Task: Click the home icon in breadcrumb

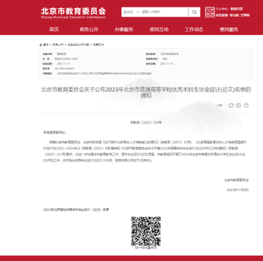Action: (41, 45)
